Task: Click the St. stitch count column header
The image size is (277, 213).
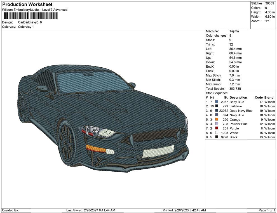Action: 226,98
